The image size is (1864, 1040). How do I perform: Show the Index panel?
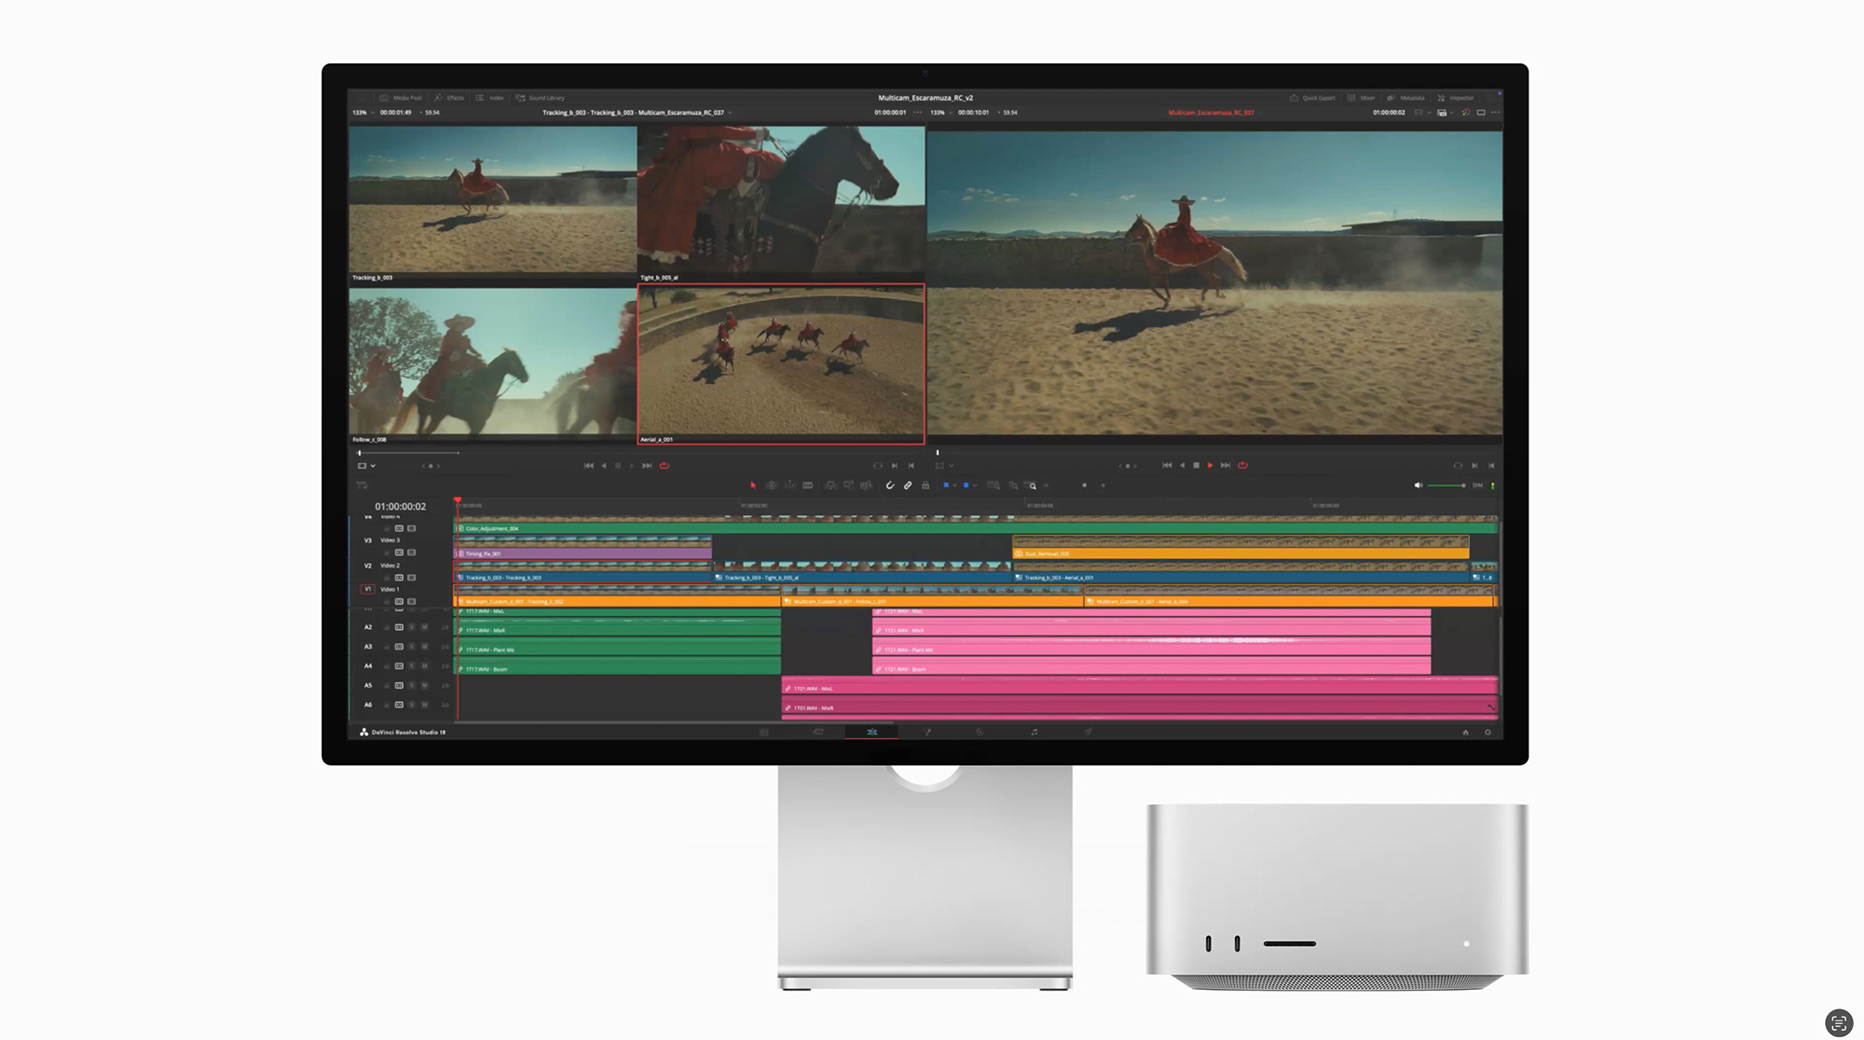pos(490,98)
